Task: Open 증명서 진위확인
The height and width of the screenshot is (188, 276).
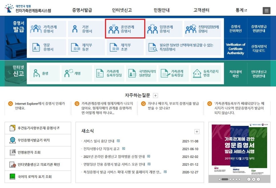Action: tap(235, 29)
